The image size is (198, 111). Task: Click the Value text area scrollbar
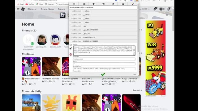(134, 51)
